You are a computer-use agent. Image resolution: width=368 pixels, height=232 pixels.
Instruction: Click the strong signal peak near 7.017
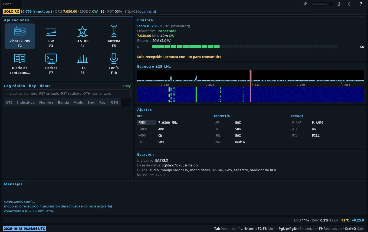pos(196,78)
